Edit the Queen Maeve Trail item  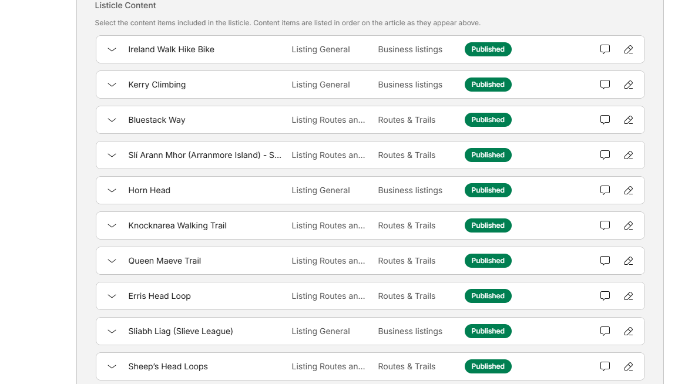(629, 261)
